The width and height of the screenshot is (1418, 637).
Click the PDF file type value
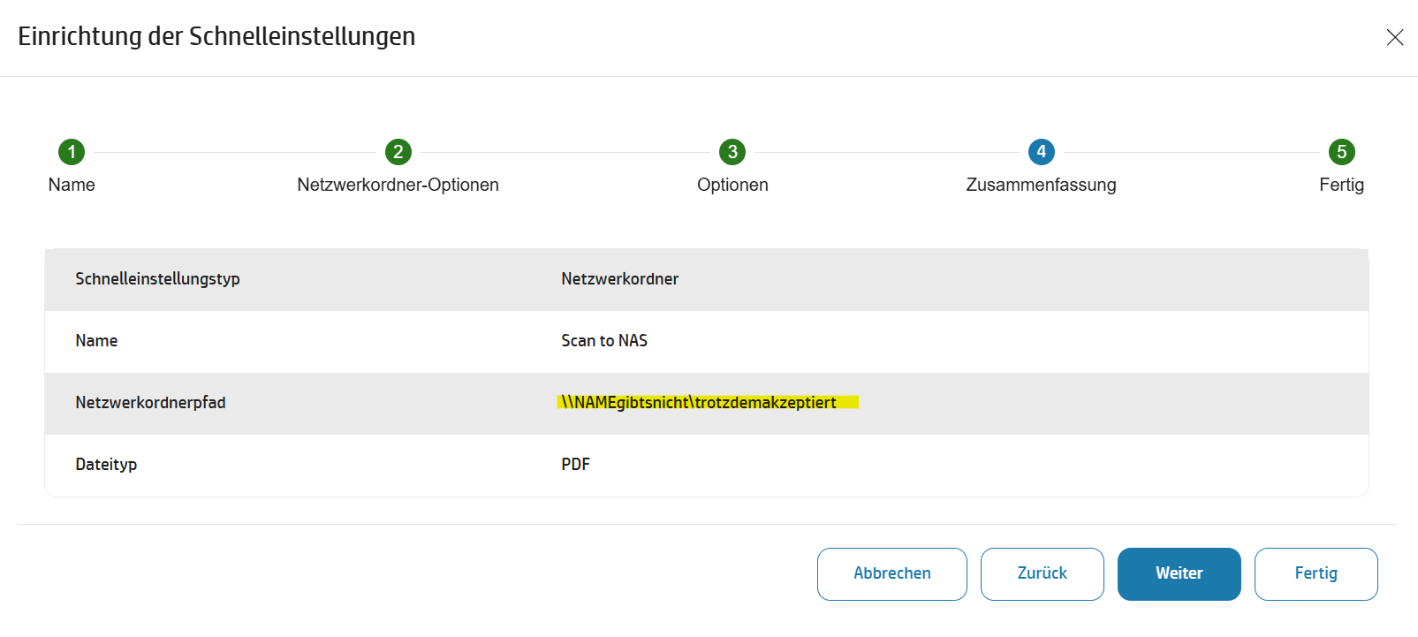(575, 465)
